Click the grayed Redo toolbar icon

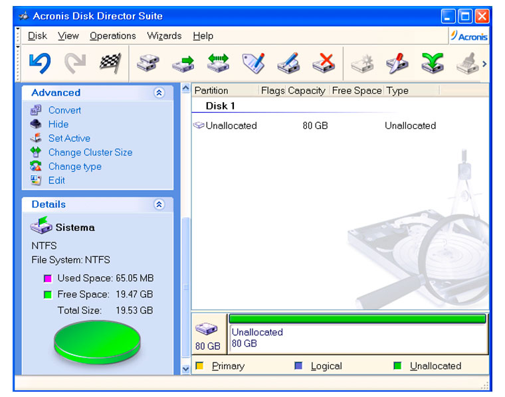(x=75, y=63)
